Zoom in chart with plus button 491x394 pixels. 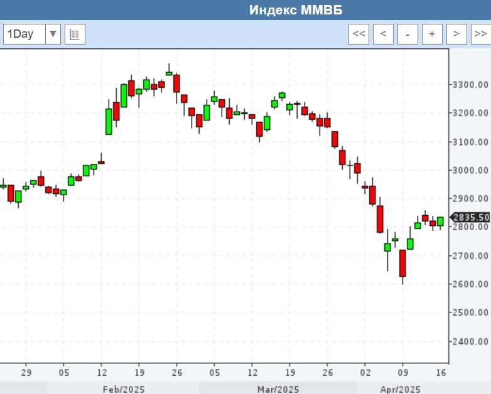tap(432, 34)
